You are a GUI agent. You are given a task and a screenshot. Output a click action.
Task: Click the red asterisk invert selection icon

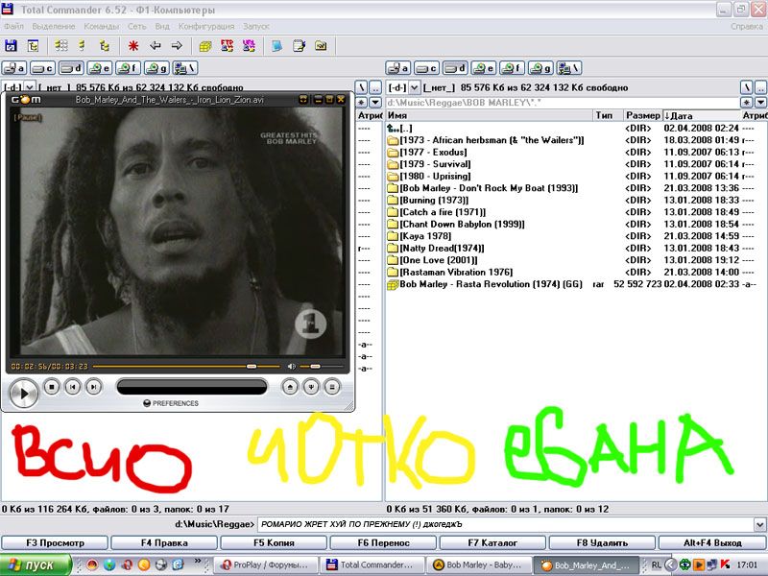pos(132,46)
